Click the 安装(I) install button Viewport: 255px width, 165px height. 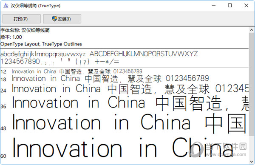click(x=62, y=19)
